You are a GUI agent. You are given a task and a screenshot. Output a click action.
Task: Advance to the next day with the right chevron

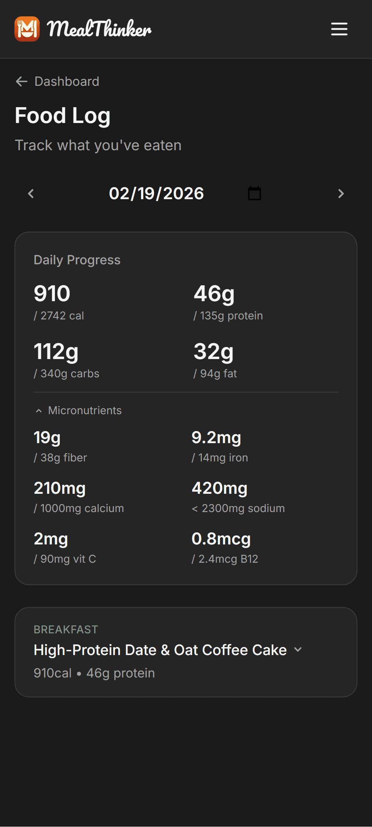(341, 193)
